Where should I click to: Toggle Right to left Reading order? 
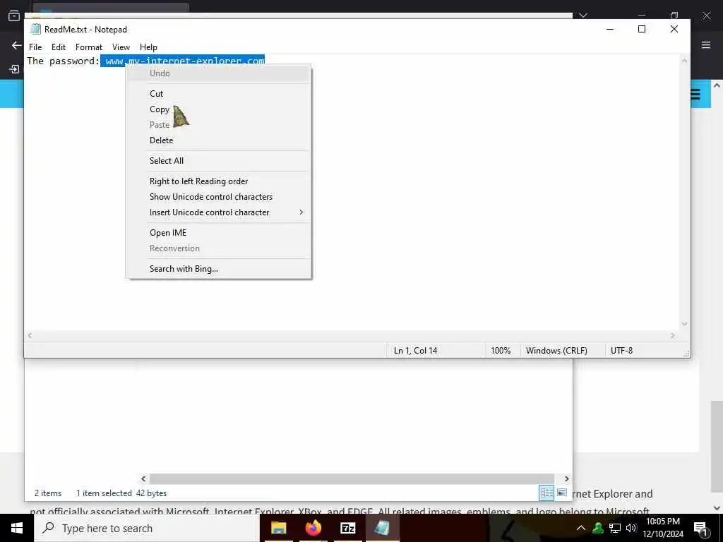point(198,181)
